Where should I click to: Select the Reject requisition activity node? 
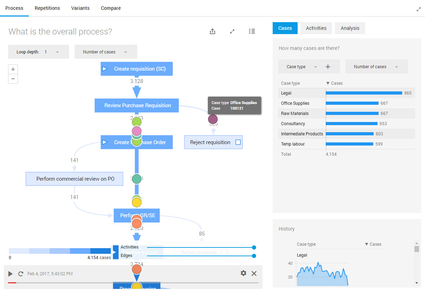click(213, 142)
